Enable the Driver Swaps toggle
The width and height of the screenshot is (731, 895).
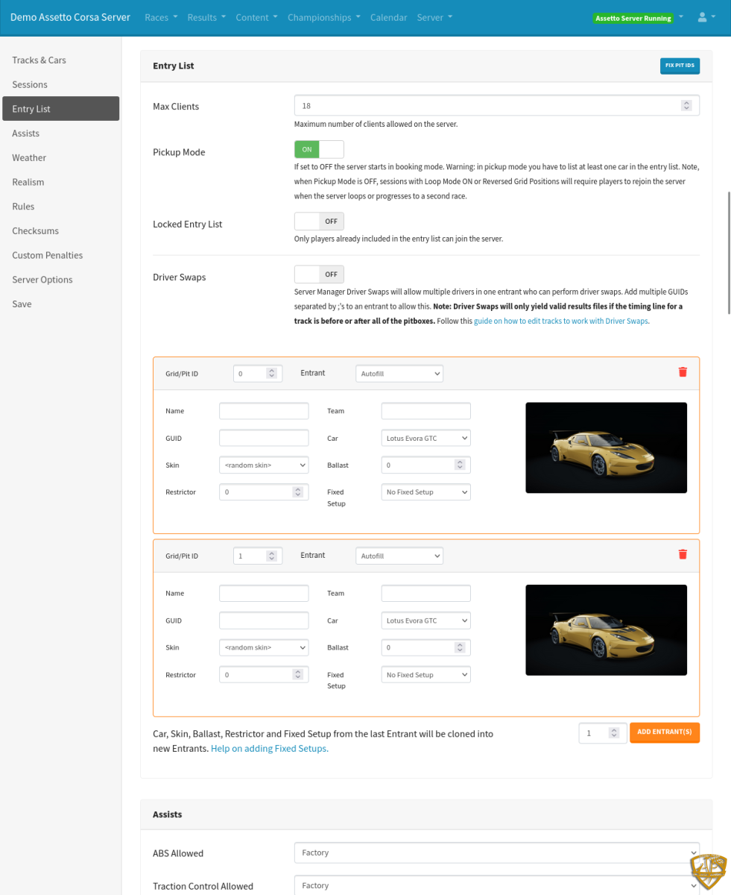pyautogui.click(x=319, y=274)
